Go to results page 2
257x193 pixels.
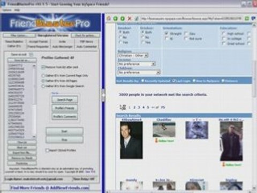(134, 107)
